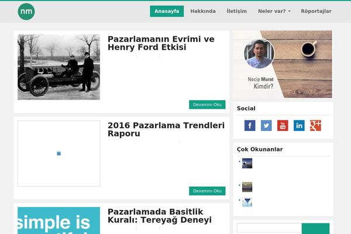351x234 pixels.
Task: Open article Pazarlamada Basitlik Kuralı: Tereyağ Deneyi
Action: coord(160,216)
